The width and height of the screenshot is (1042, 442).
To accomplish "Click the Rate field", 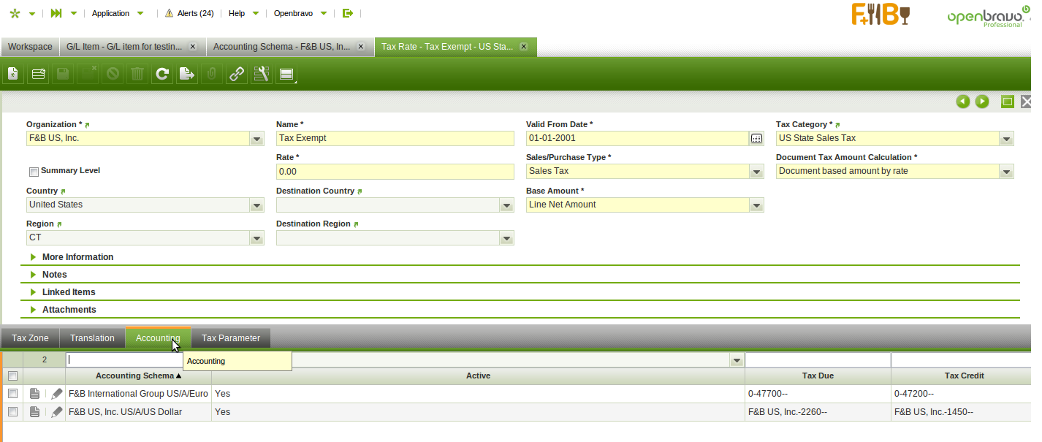I will tap(395, 172).
